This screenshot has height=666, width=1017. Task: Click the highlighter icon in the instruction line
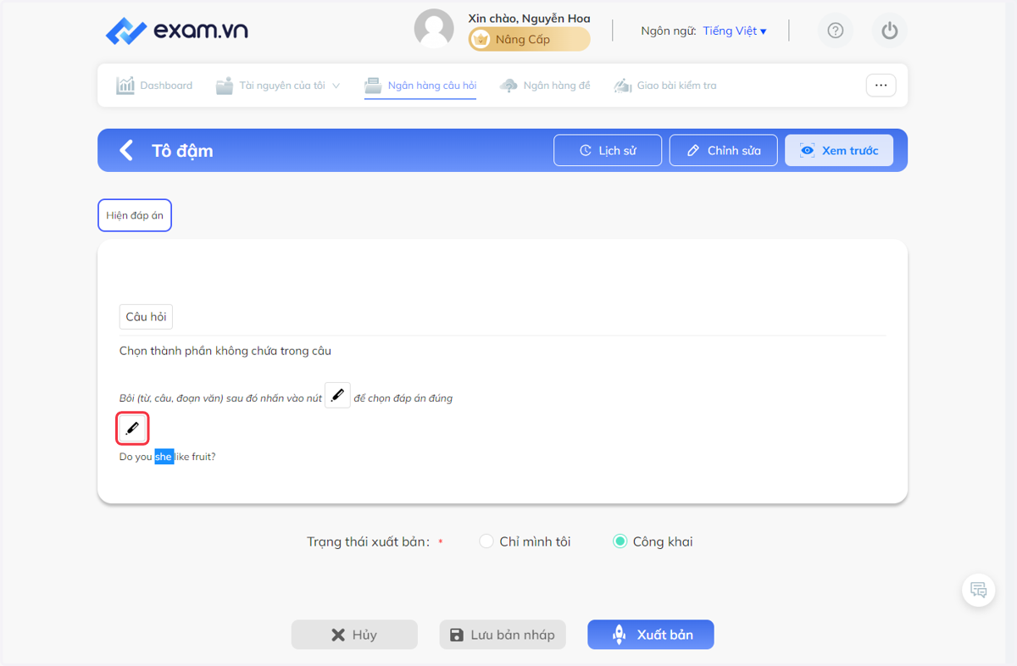337,395
